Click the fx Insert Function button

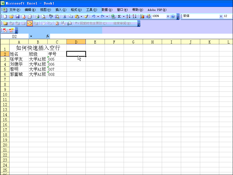coord(48,36)
